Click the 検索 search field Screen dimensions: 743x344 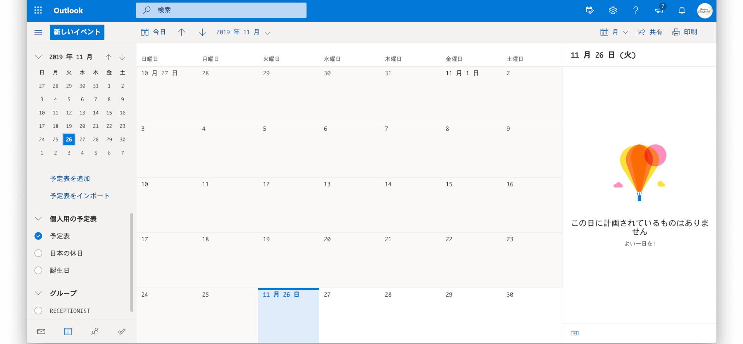click(221, 10)
